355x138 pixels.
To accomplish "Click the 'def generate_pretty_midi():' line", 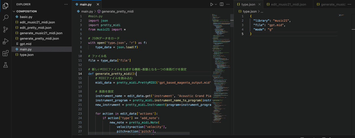I will click(112, 74).
